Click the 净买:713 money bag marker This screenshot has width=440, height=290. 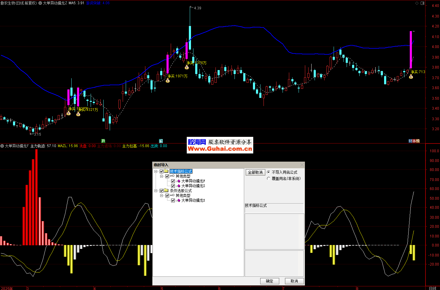tap(411, 77)
